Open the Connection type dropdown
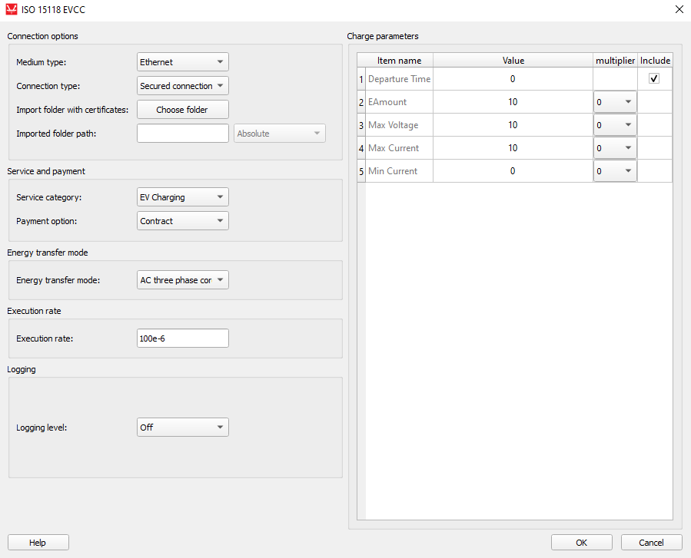691x558 pixels. click(182, 86)
